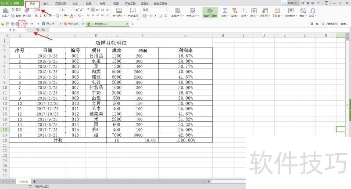Open the Symbol (符号) omega tool
351x189 pixels.
pyautogui.click(x=312, y=11)
